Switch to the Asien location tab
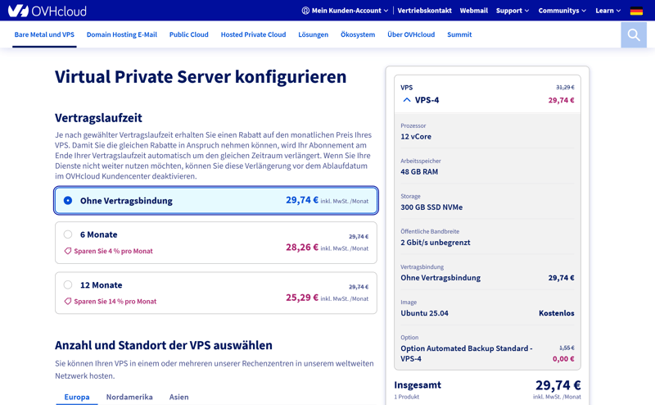This screenshot has height=405, width=655. 178,397
